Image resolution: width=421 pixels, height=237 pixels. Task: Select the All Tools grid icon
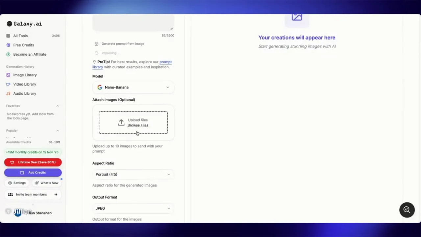coord(8,36)
